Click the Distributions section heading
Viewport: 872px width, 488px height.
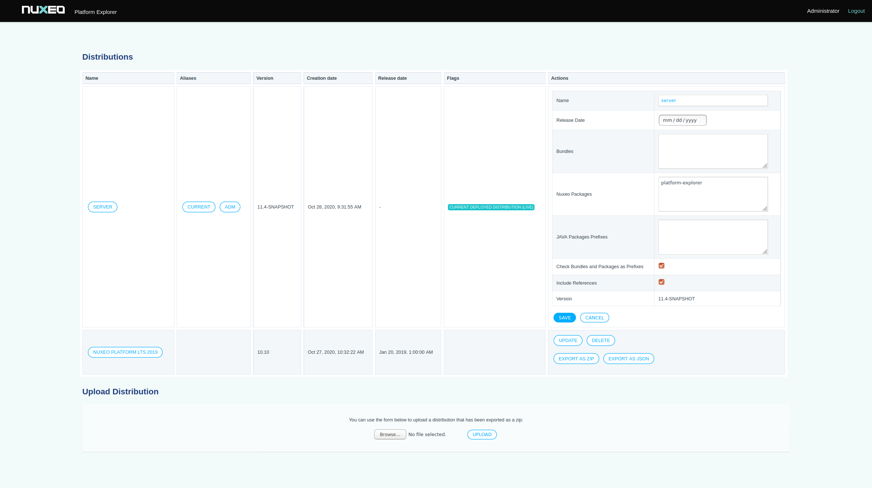[x=108, y=57]
